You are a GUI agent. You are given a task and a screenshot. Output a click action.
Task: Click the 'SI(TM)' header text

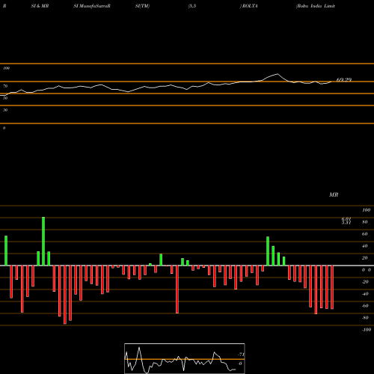pos(142,6)
